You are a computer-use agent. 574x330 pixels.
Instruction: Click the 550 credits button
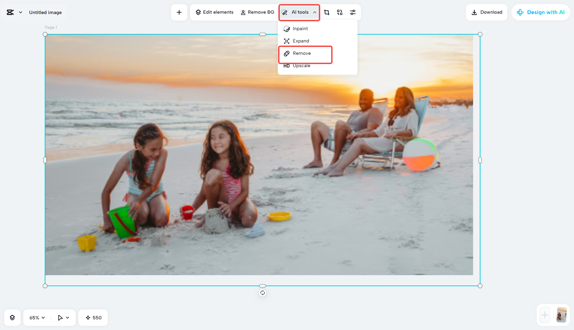[x=93, y=318]
